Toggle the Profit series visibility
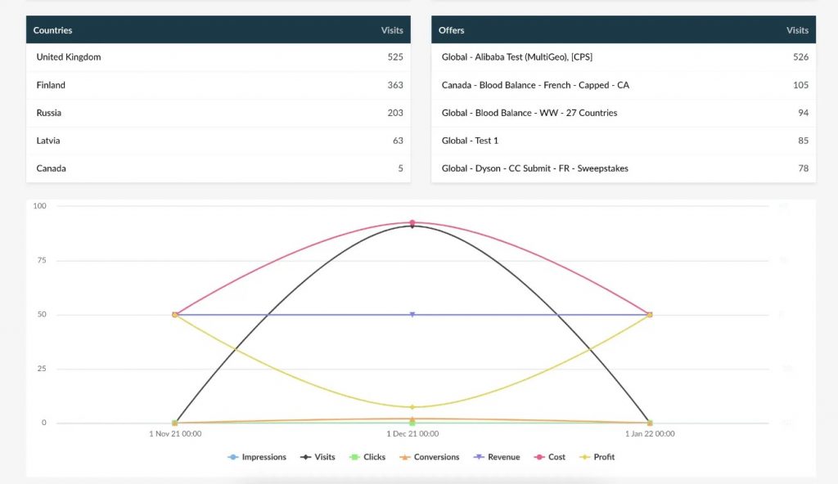 coord(597,457)
